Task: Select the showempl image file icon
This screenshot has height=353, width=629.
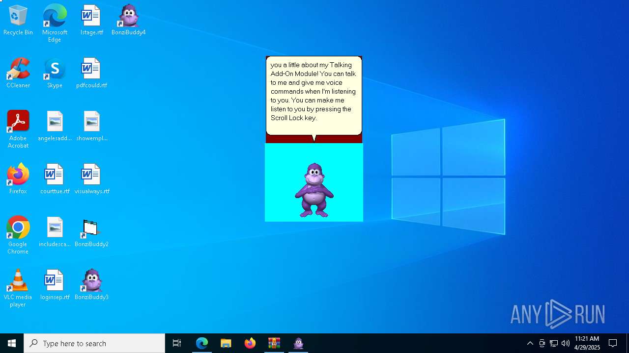Action: click(91, 126)
